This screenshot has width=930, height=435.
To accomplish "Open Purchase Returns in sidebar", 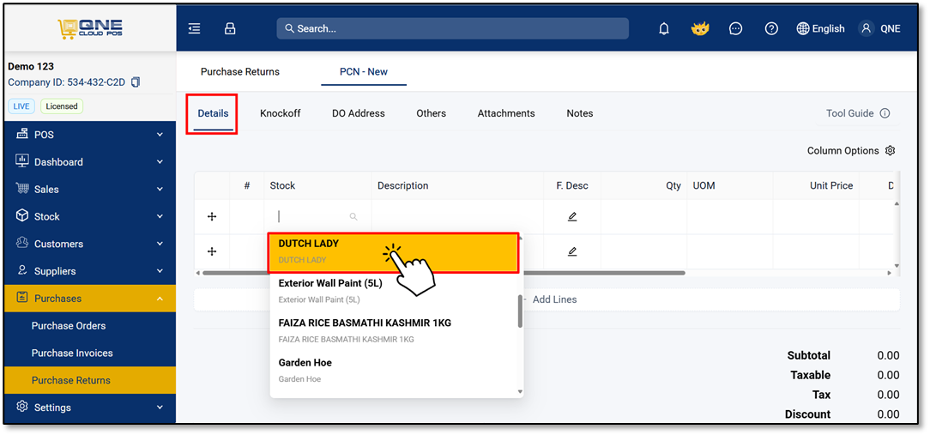I will point(89,380).
